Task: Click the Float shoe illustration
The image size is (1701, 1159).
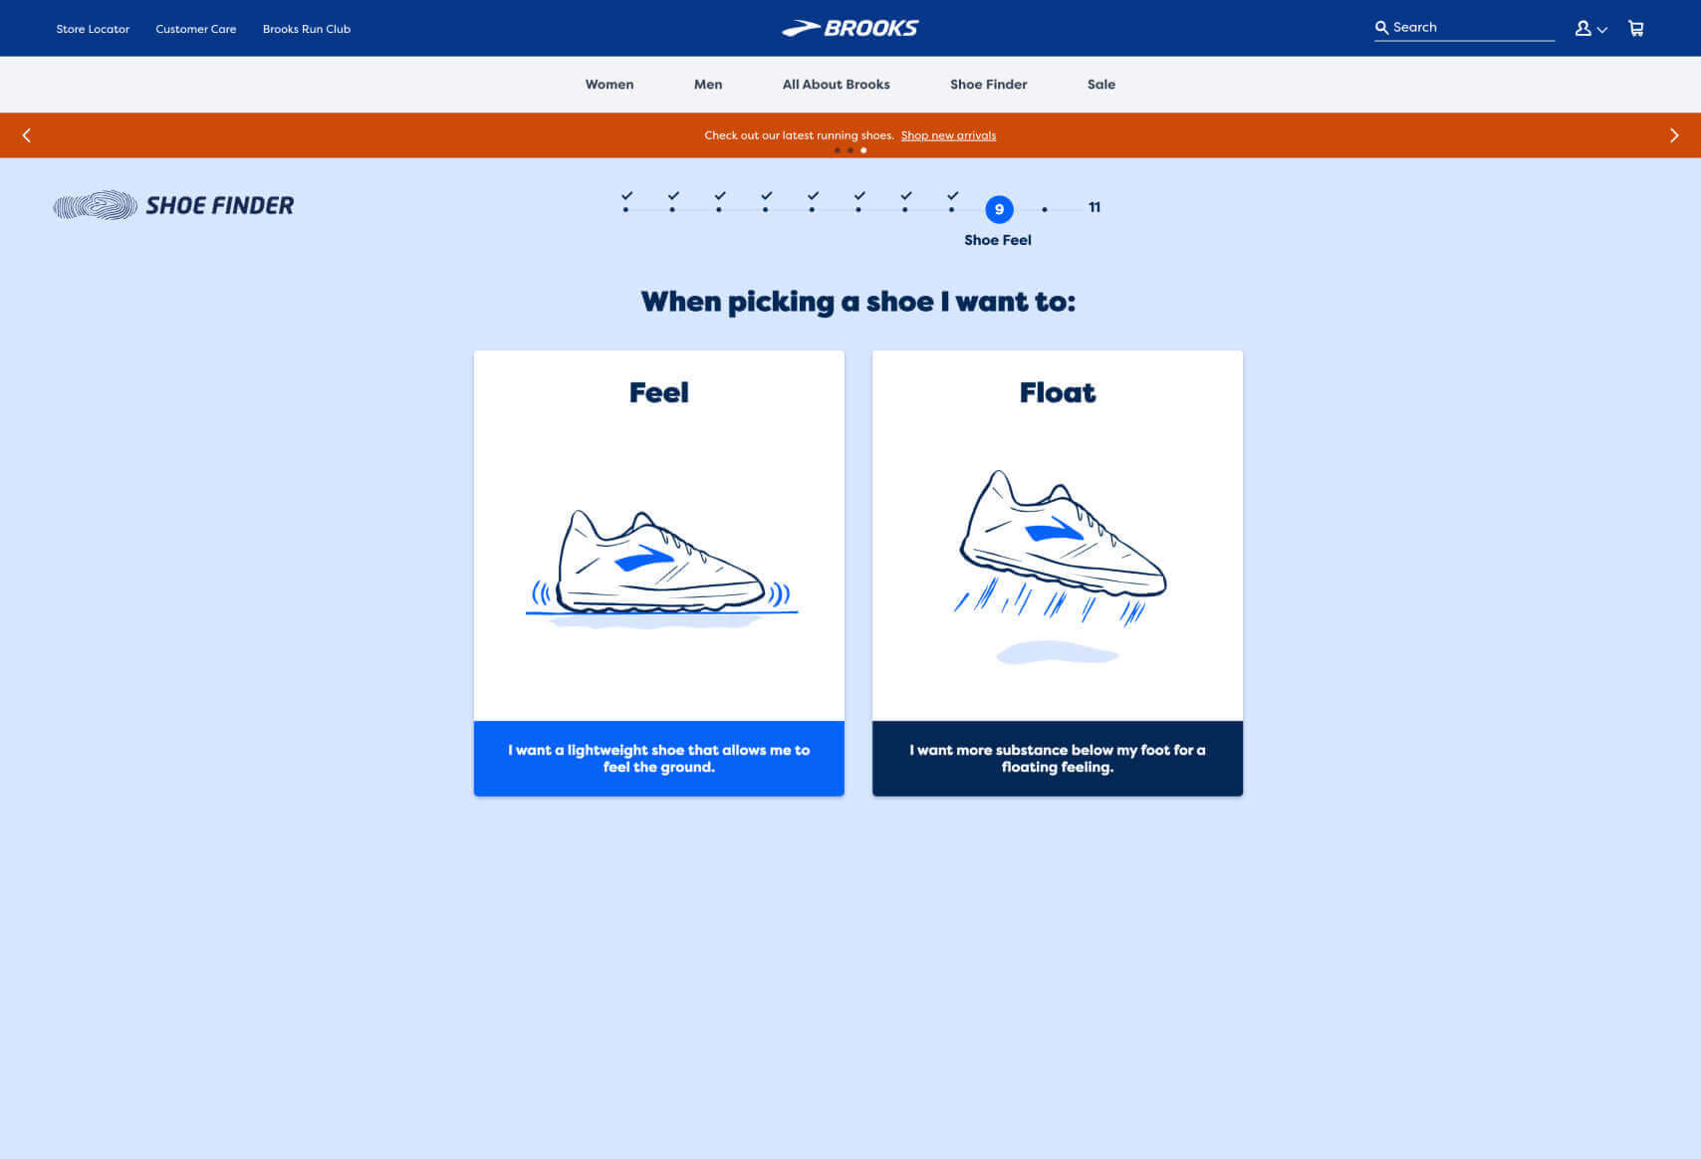Action: pyautogui.click(x=1060, y=566)
